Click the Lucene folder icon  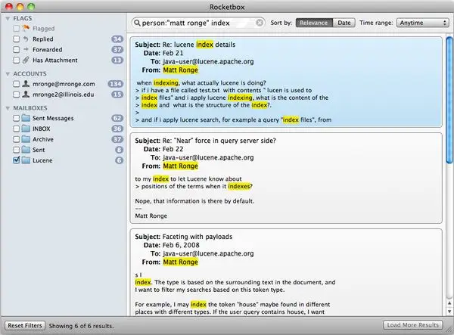tap(26, 160)
